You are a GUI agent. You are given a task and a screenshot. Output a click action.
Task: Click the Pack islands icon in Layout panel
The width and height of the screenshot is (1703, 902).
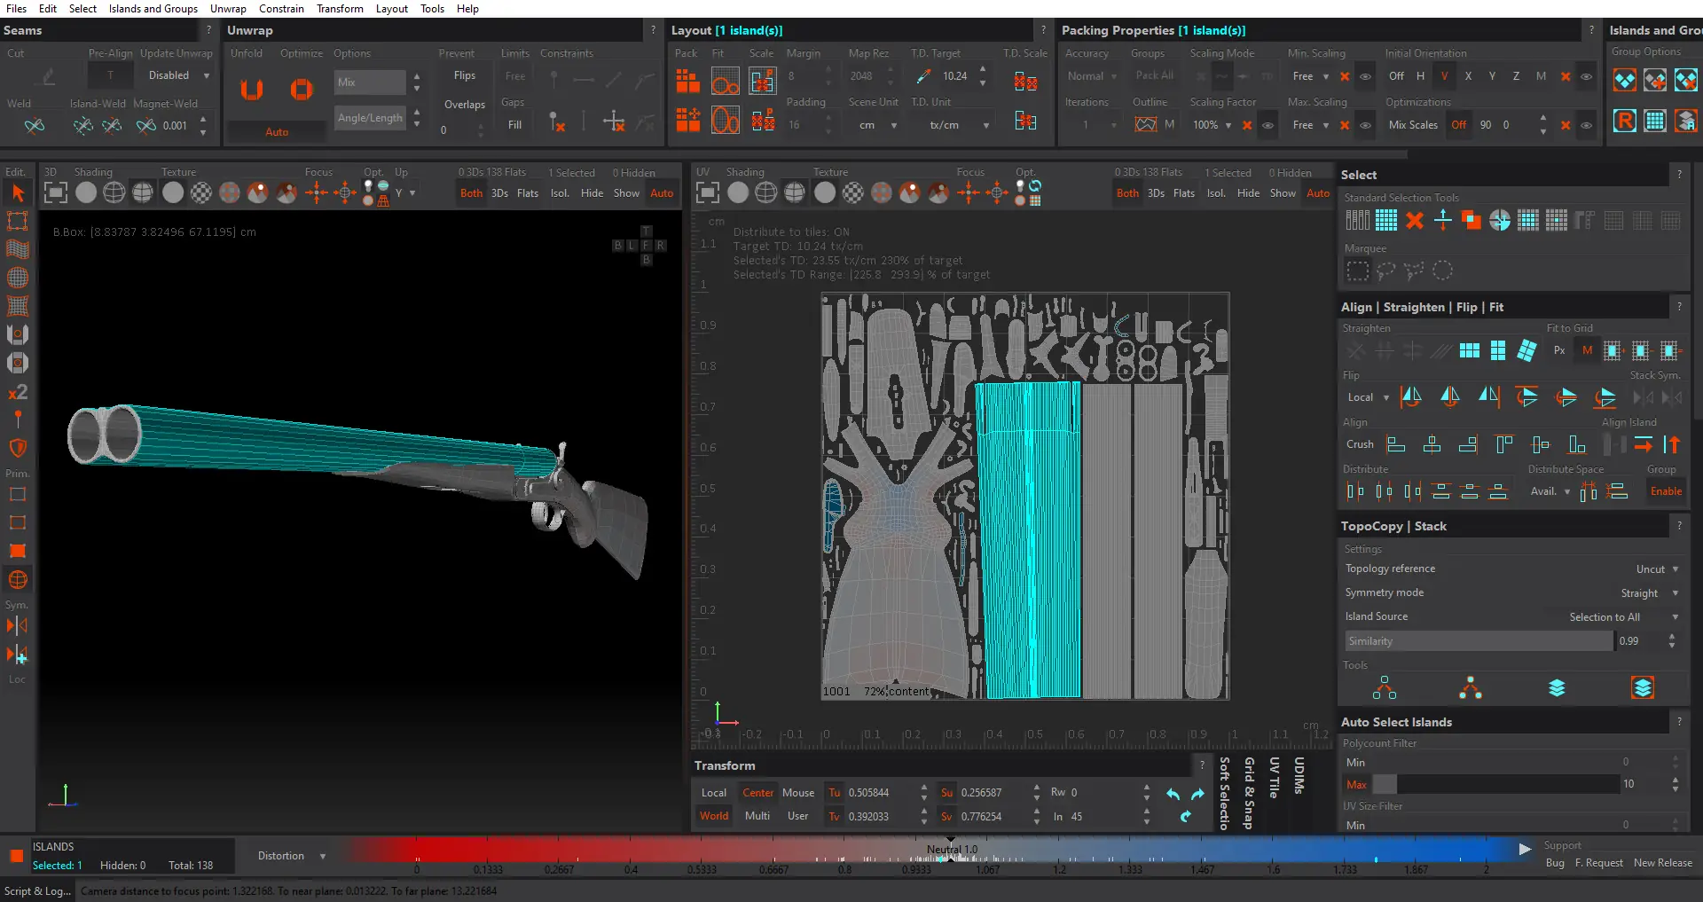pos(687,82)
